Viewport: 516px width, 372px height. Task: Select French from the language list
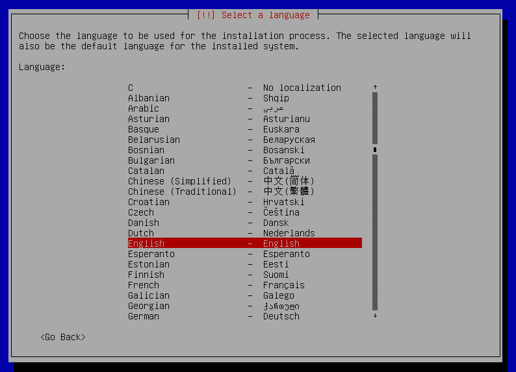(x=245, y=285)
